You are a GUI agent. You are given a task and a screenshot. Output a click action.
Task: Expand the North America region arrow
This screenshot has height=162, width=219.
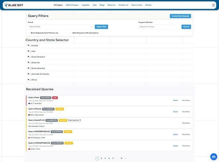click(x=28, y=68)
